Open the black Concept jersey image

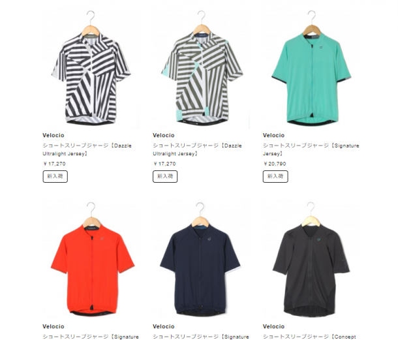click(311, 260)
